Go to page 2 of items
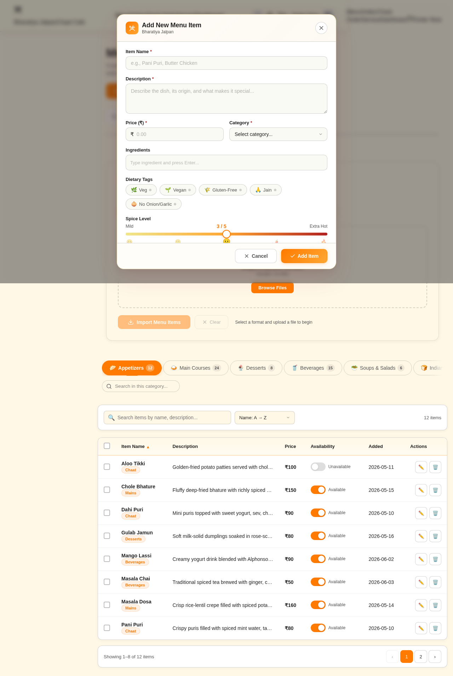Image resolution: width=453 pixels, height=676 pixels. 421,657
